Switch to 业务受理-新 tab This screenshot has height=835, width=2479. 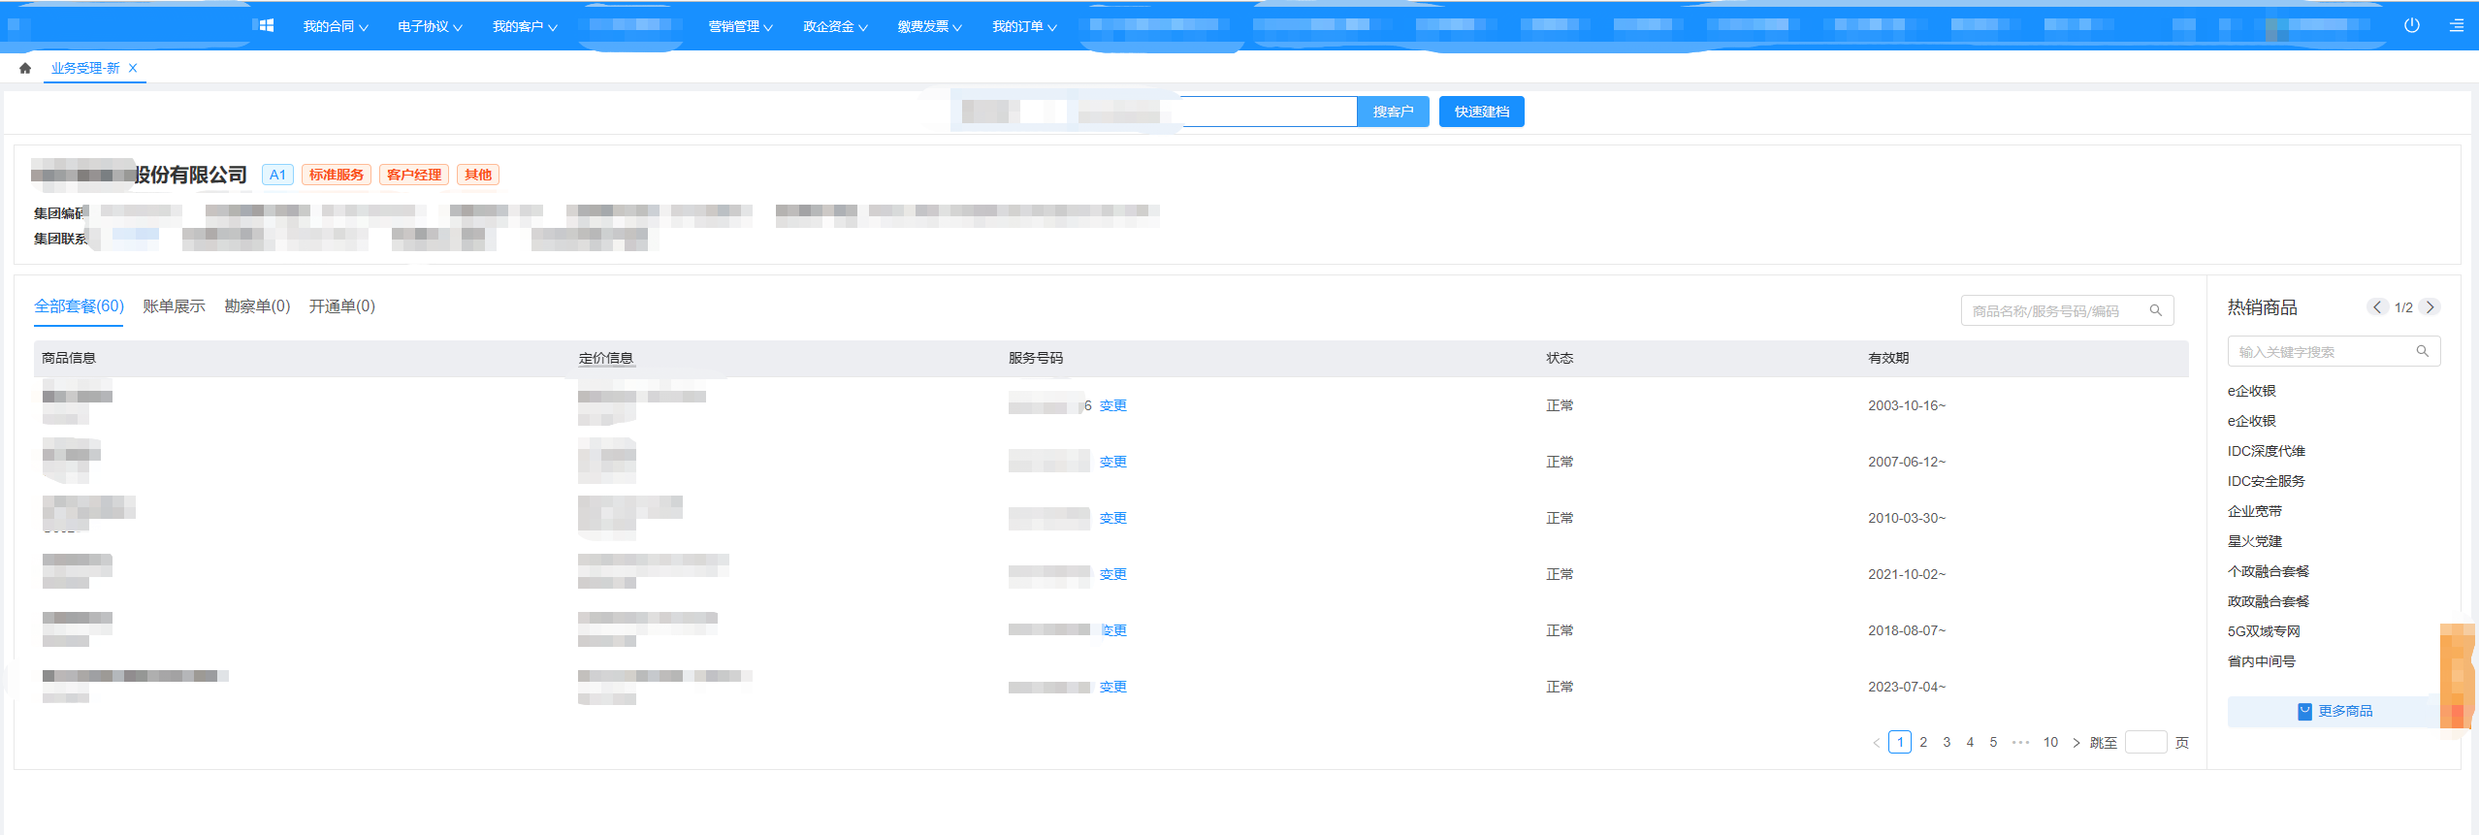(x=85, y=68)
